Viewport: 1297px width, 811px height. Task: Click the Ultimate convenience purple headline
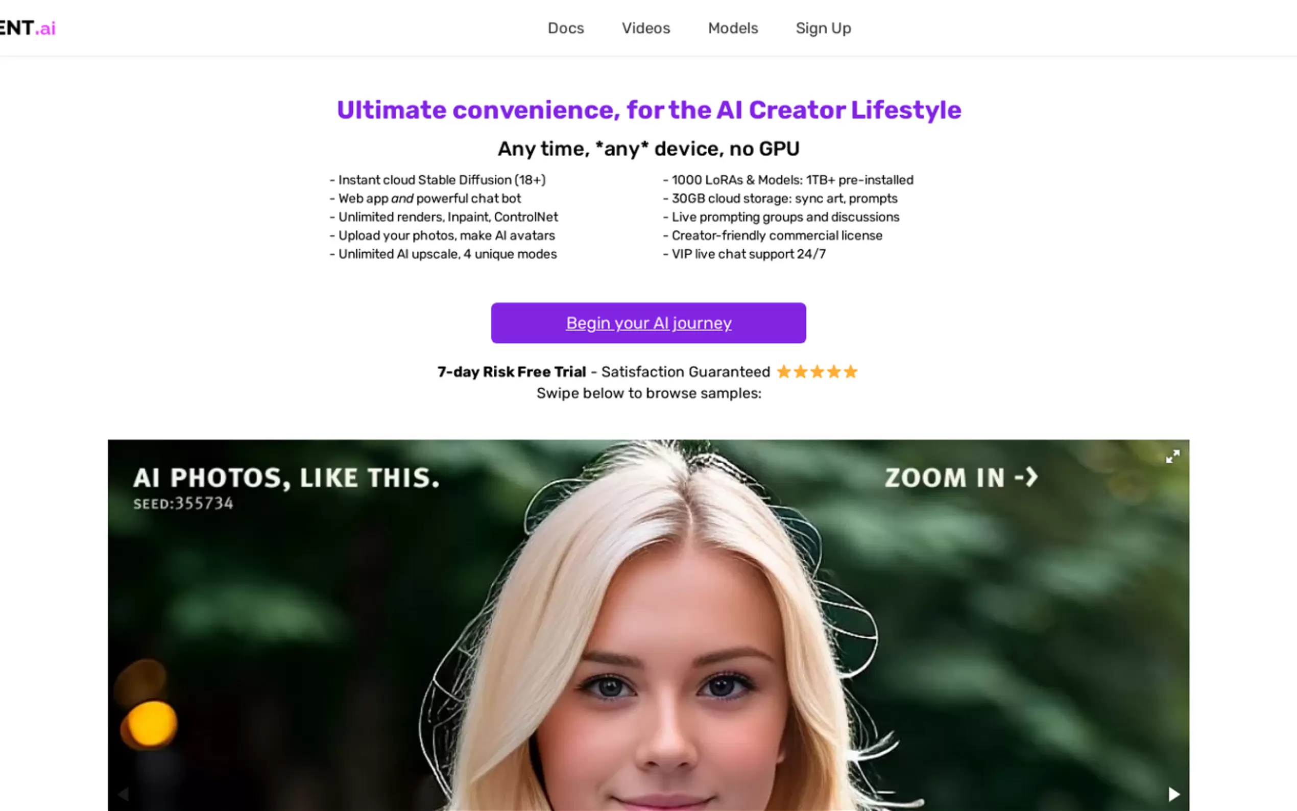click(649, 110)
